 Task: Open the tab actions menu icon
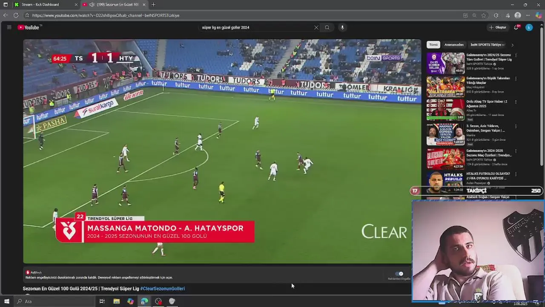click(6, 5)
